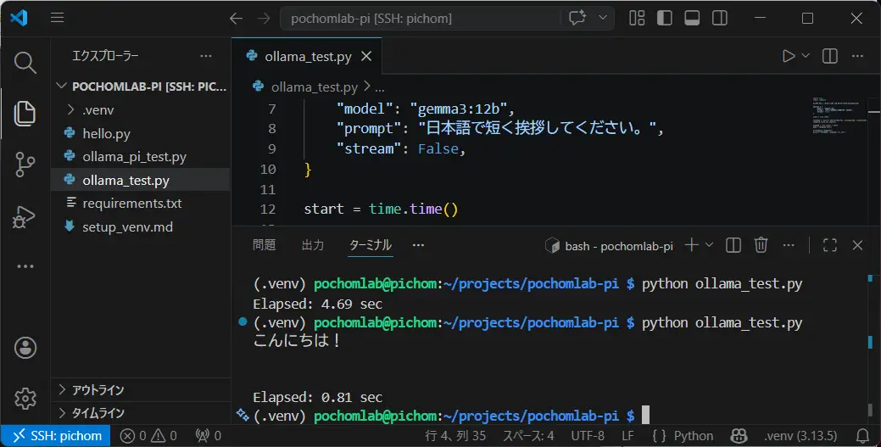Image resolution: width=881 pixels, height=447 pixels.
Task: Open forwarded ports indicator in status bar
Action: pos(208,436)
